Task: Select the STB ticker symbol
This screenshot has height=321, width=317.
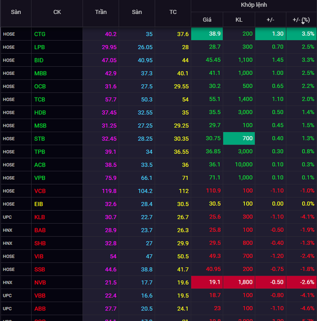Action: pos(39,139)
